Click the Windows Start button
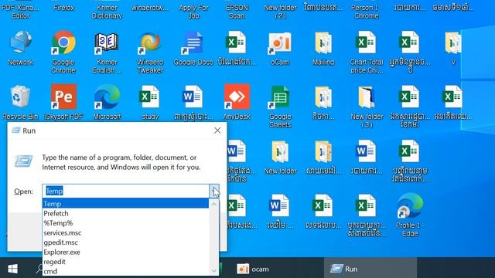Viewport: 495px width, 278px height. (x=12, y=269)
